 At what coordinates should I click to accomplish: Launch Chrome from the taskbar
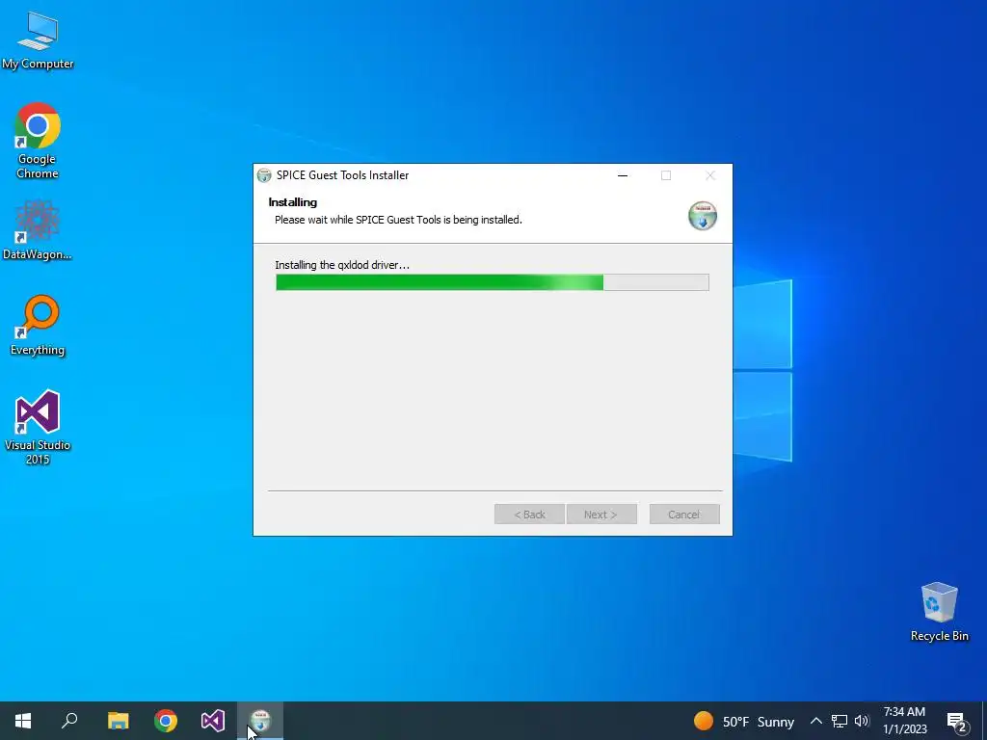[x=166, y=721]
